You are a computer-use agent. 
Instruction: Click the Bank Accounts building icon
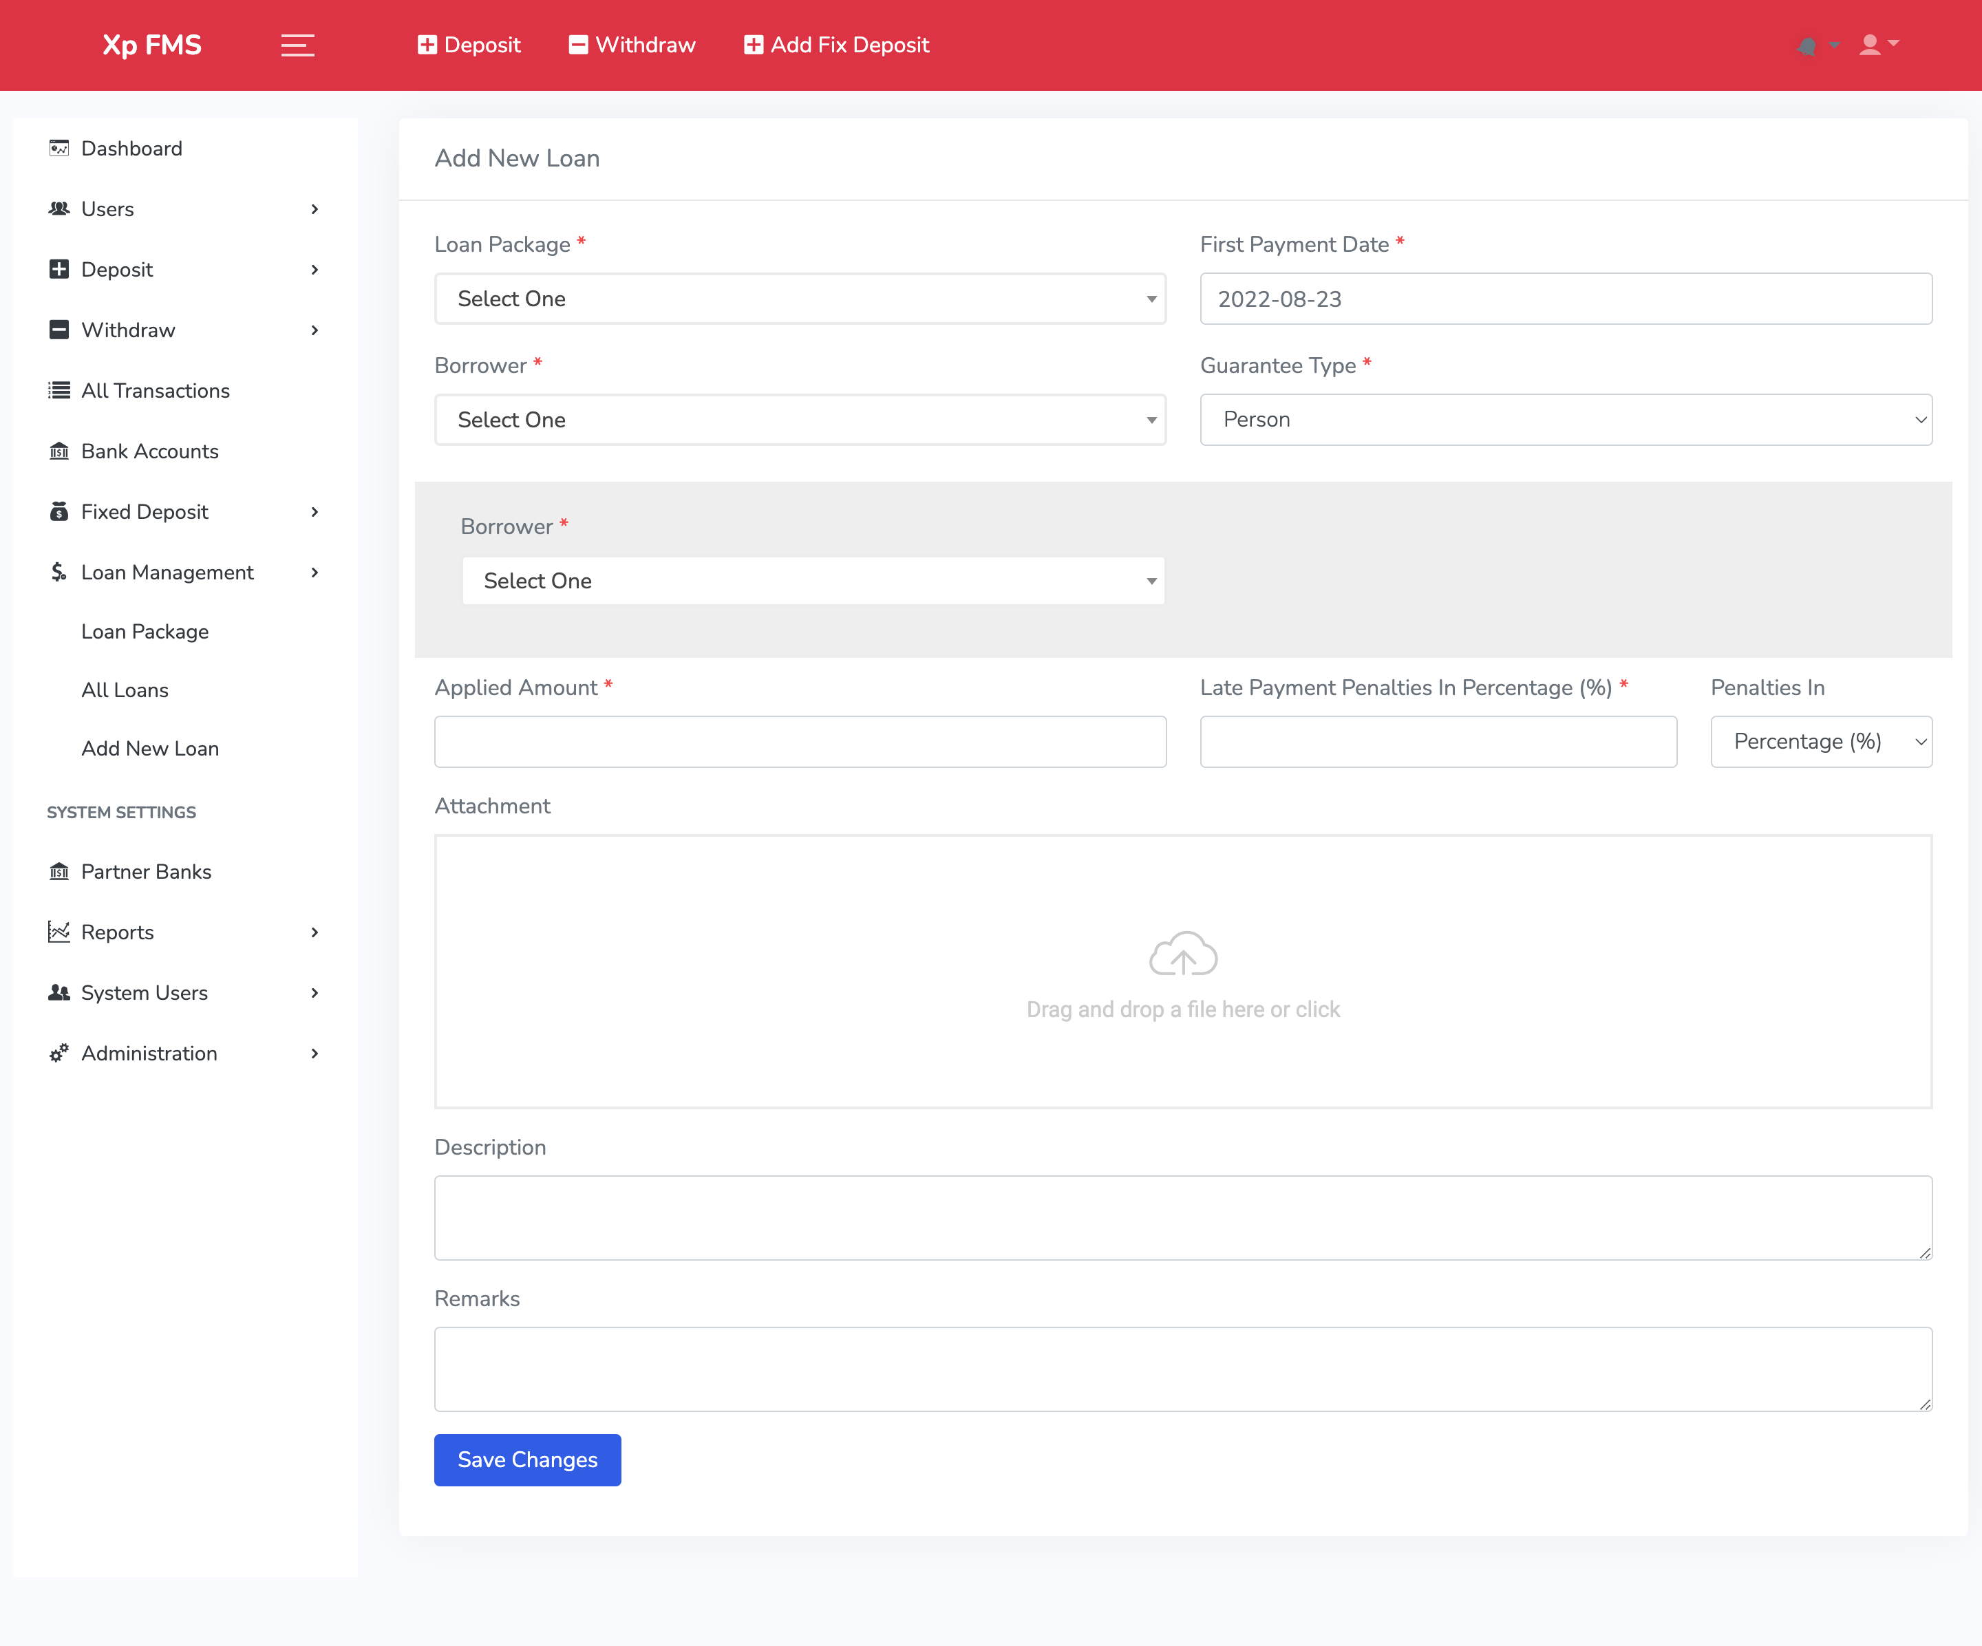58,451
